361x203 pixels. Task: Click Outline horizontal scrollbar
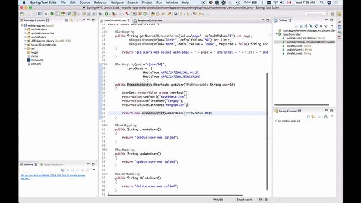pos(302,105)
